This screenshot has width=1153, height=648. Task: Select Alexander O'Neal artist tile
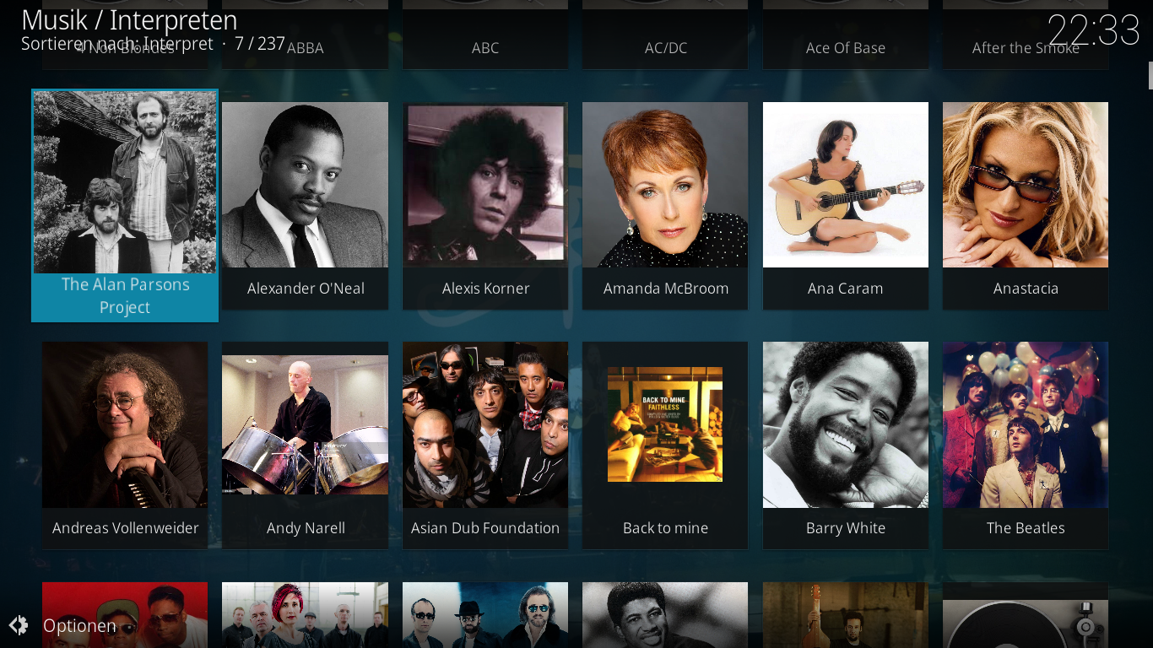tap(306, 206)
